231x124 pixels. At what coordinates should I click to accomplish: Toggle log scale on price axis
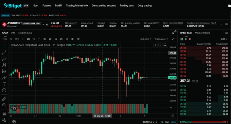(167, 122)
